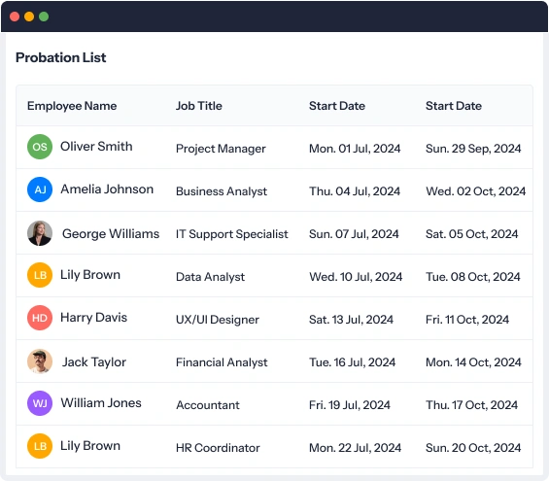Open employee Jack Taylor
549x481 pixels.
pyautogui.click(x=94, y=362)
